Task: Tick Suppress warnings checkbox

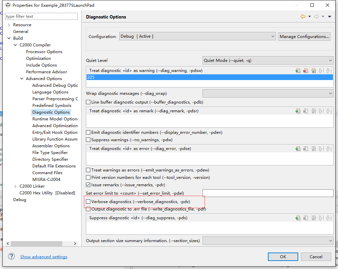Action: click(88, 140)
